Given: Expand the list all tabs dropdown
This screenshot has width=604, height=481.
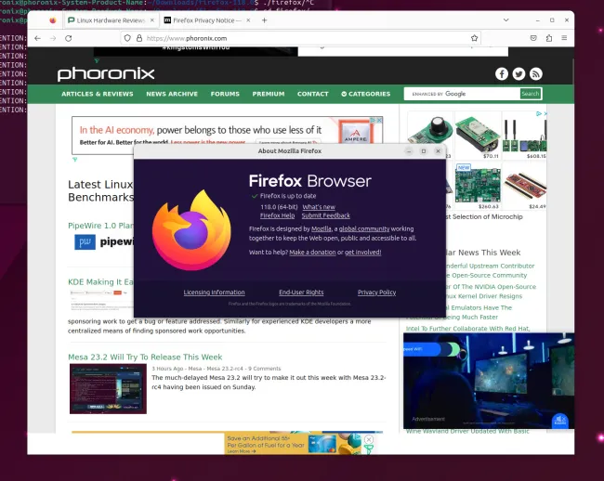Looking at the screenshot, I should pyautogui.click(x=506, y=20).
